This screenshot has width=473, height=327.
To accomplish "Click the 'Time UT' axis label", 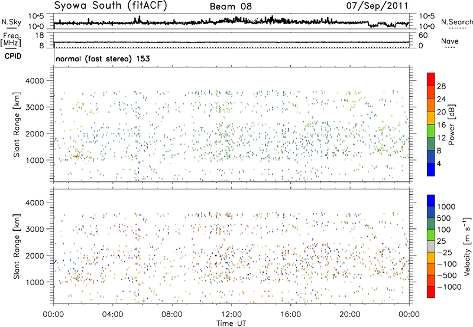I will coord(231,323).
